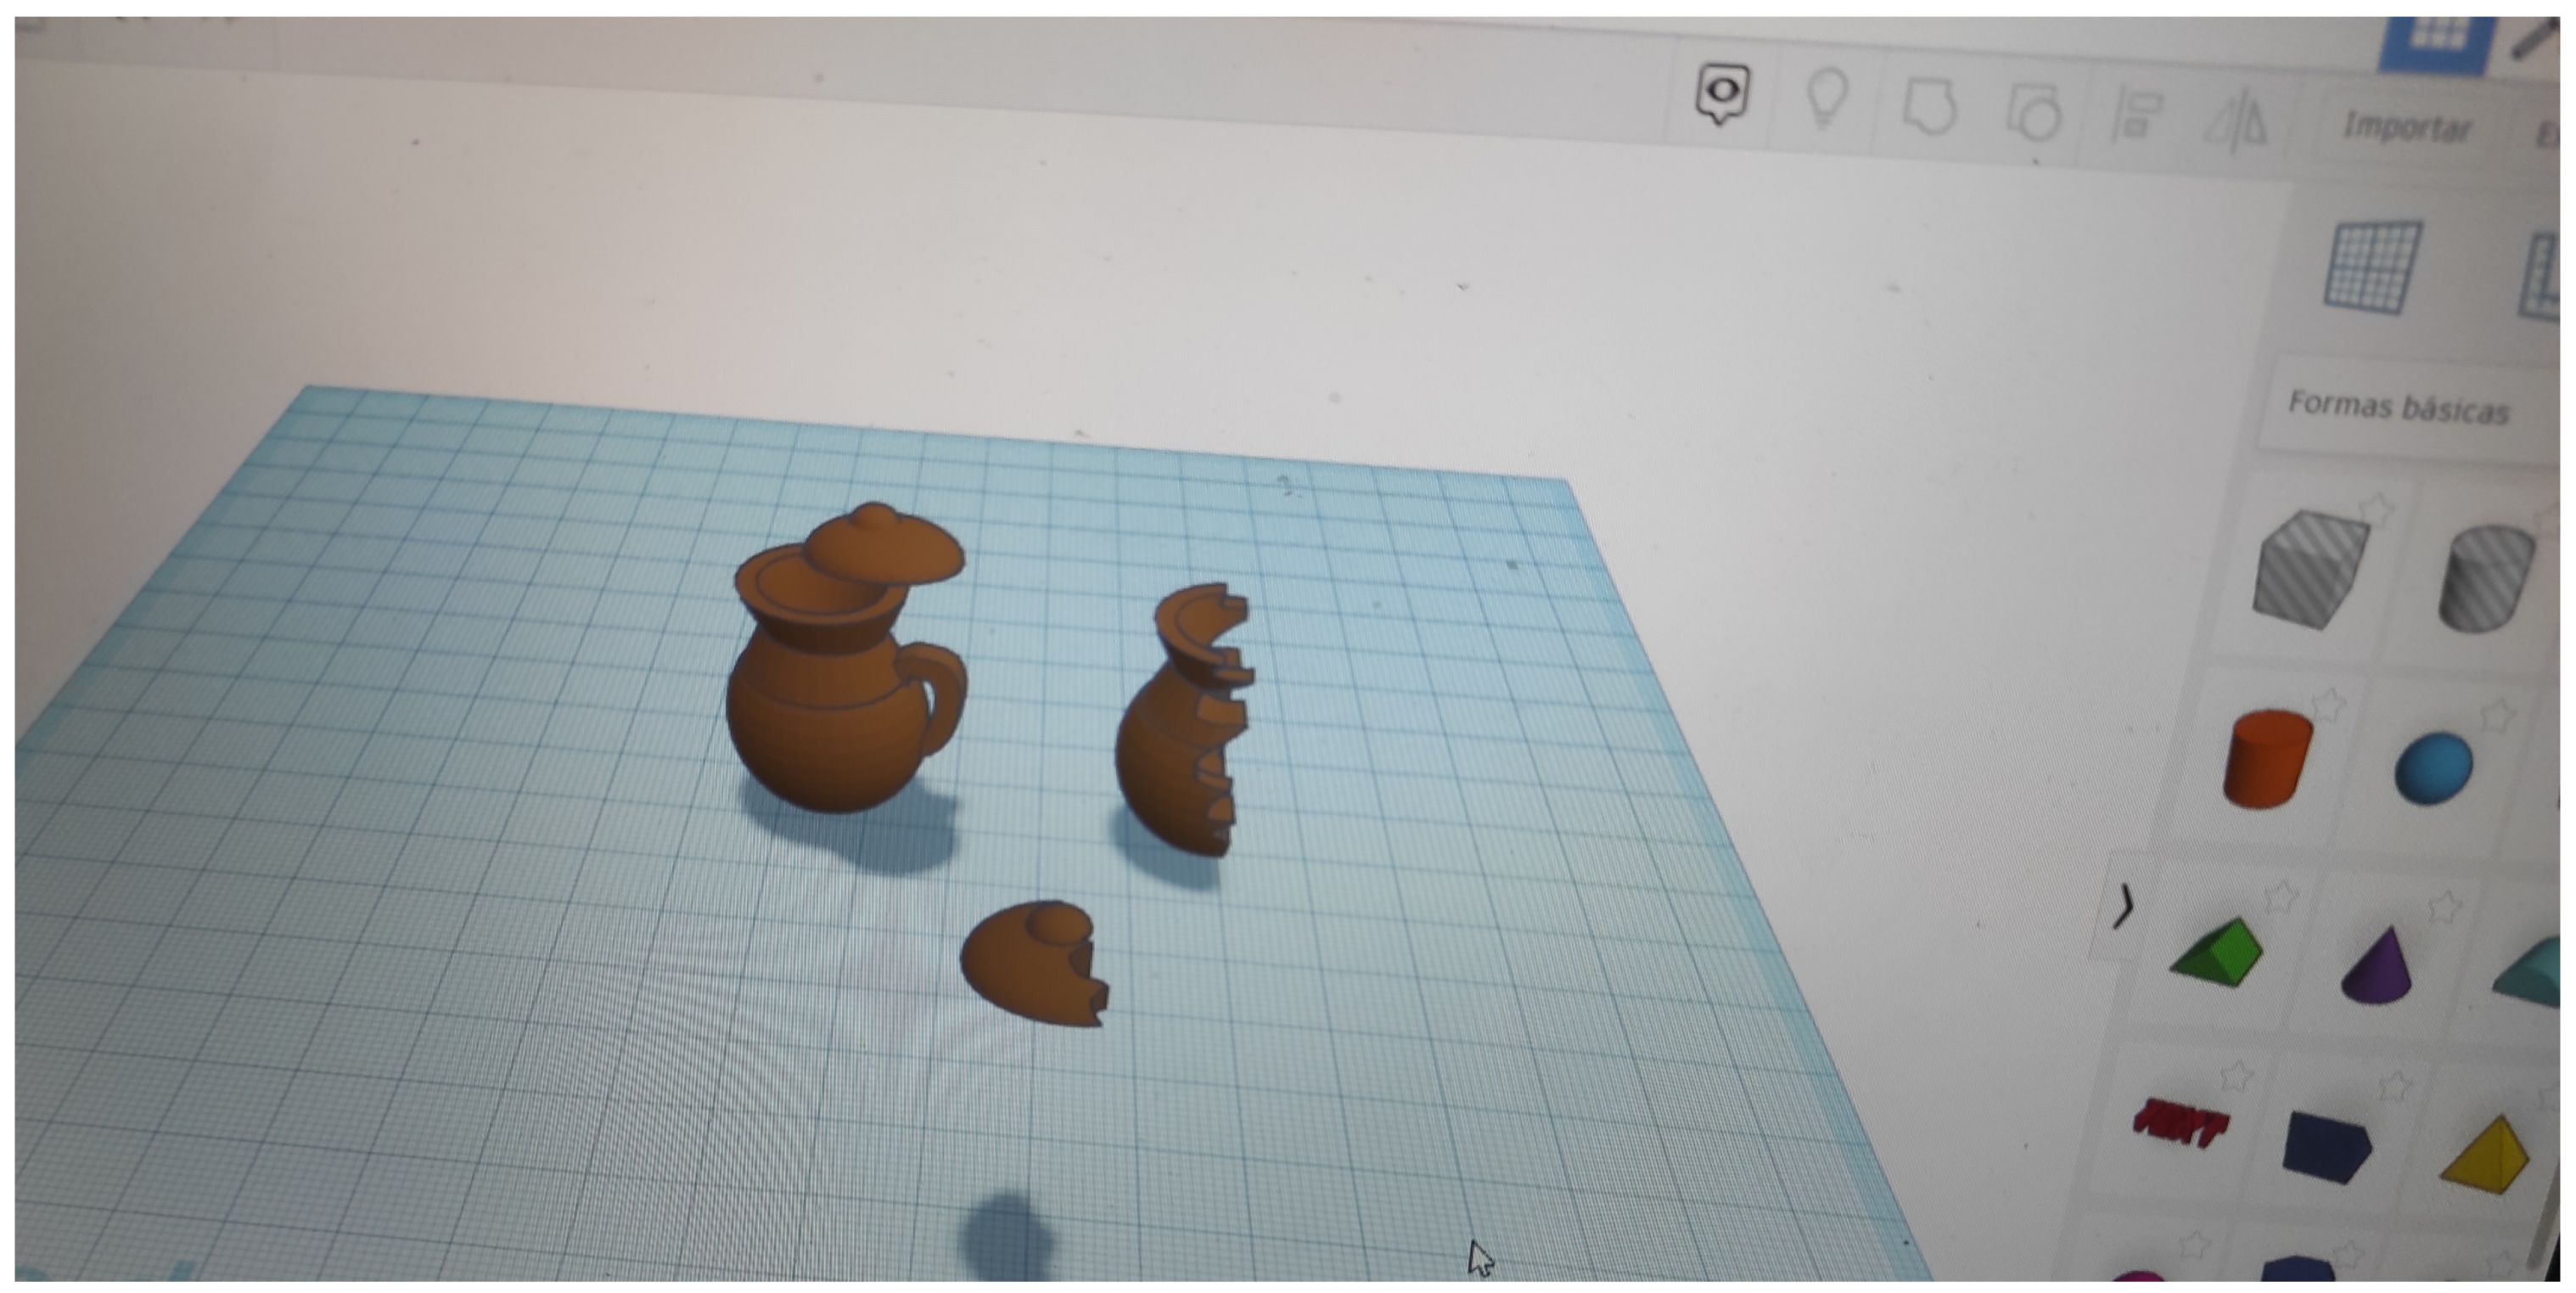Select the green Roof shape
This screenshot has height=1293, width=2576.
[x=2219, y=952]
